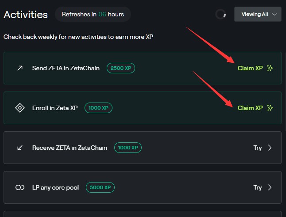Select the Send ZETA in ZetaChain label
The image size is (286, 217).
point(66,68)
